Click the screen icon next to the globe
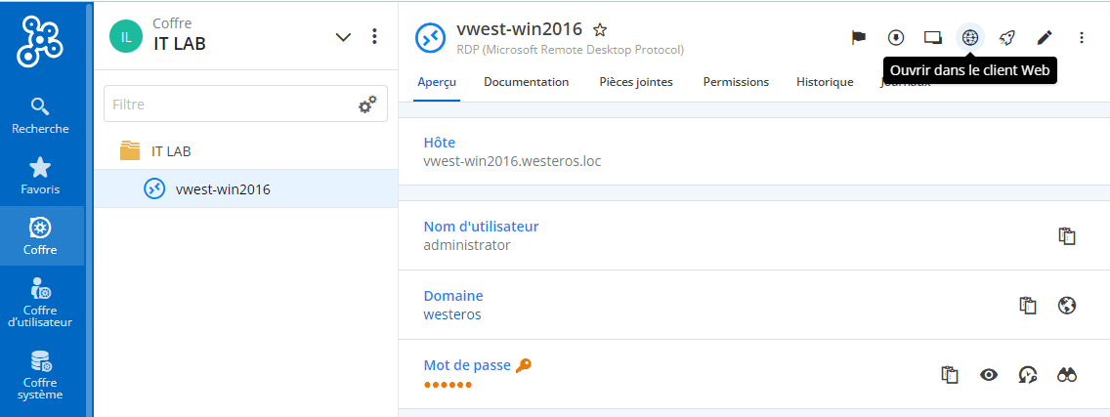This screenshot has height=417, width=1110. (x=933, y=37)
